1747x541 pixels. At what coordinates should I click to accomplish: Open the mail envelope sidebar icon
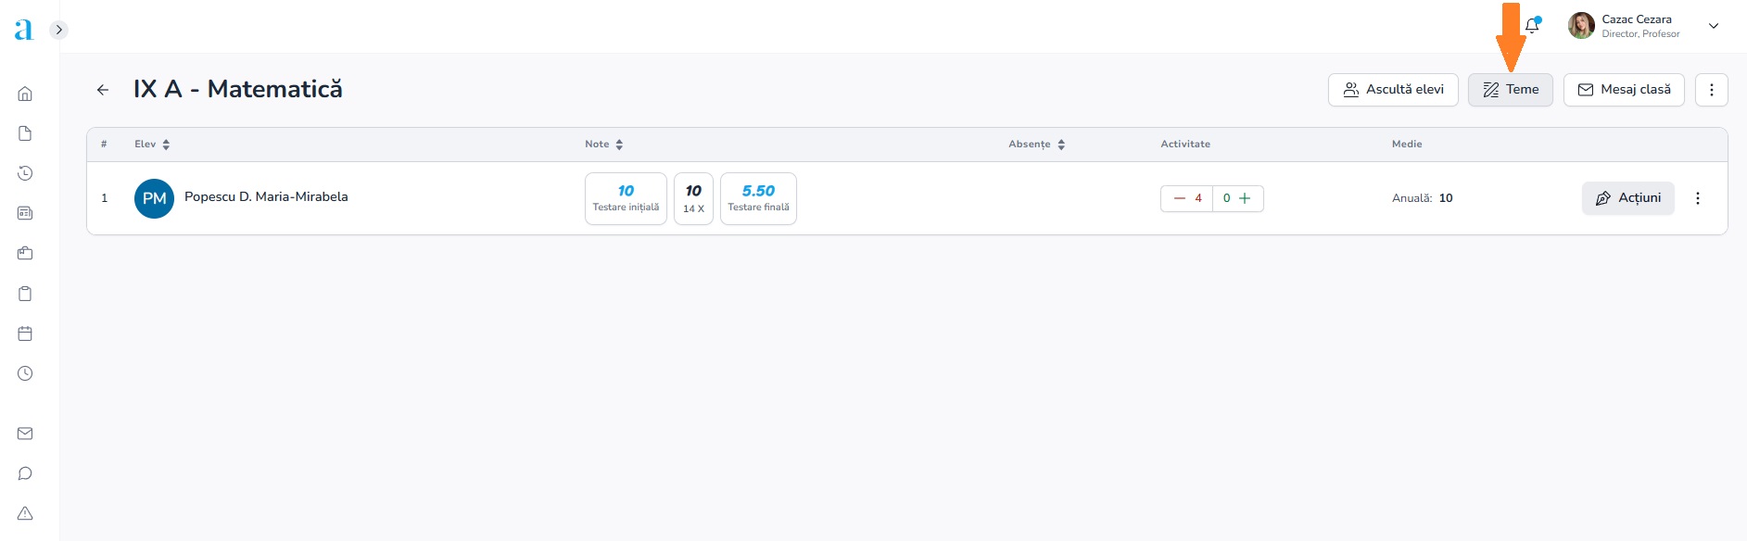point(25,434)
